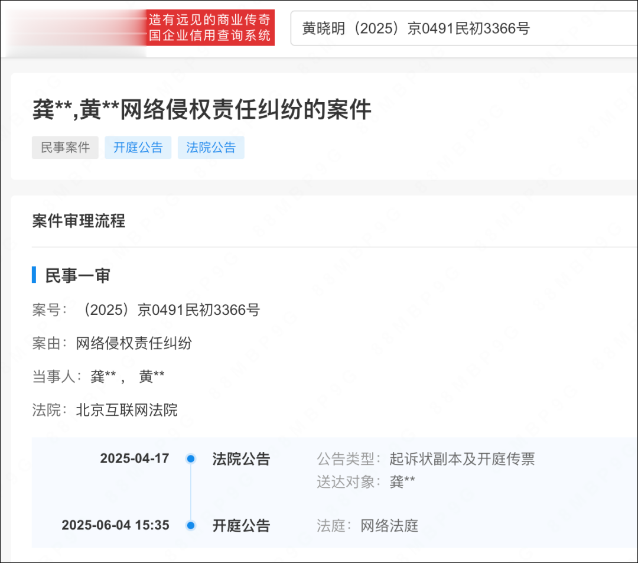Click the case number (2025)京0491民初3366号 under 案号
The height and width of the screenshot is (563, 638).
170,310
